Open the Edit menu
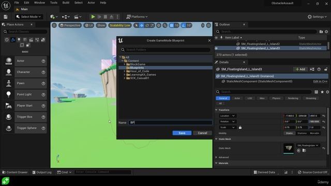This screenshot has height=186, width=331. [26, 3]
